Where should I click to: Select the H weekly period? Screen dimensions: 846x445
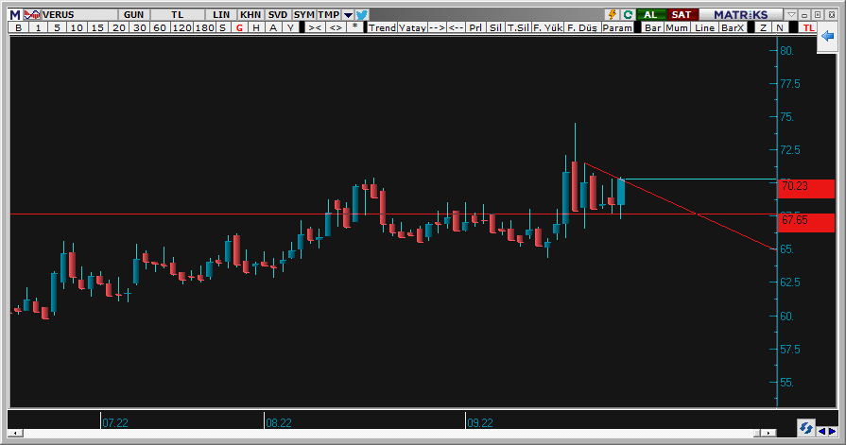point(256,27)
